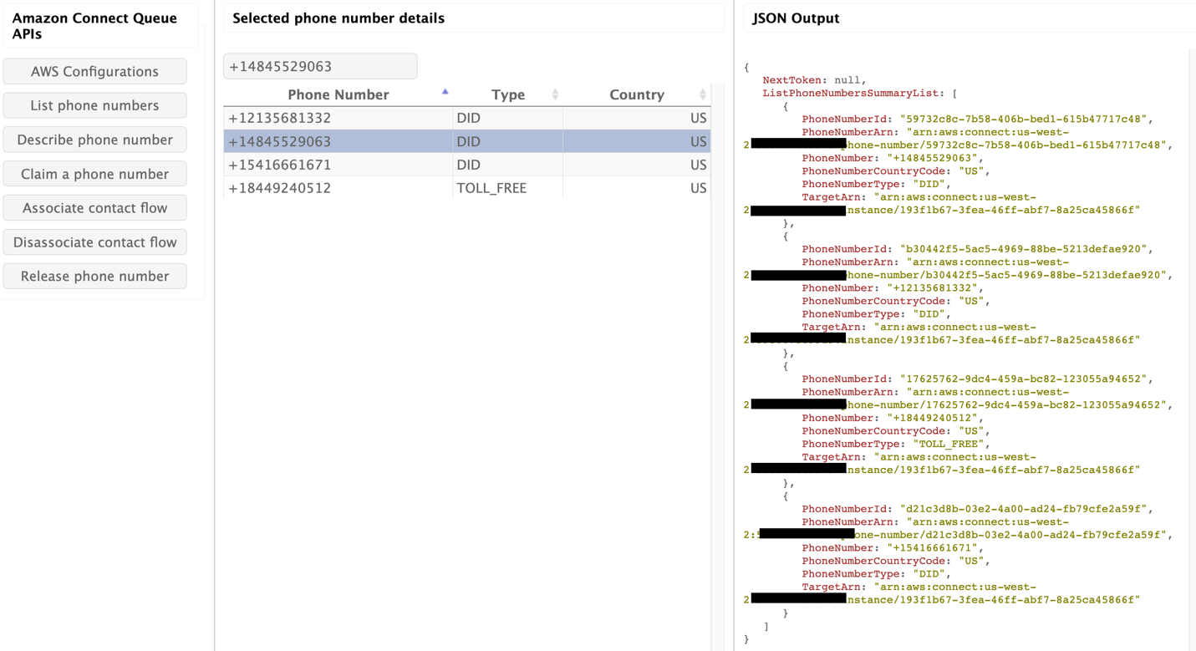Screen dimensions: 1196x651
Task: Select phone number +12135681332 row
Action: (467, 118)
